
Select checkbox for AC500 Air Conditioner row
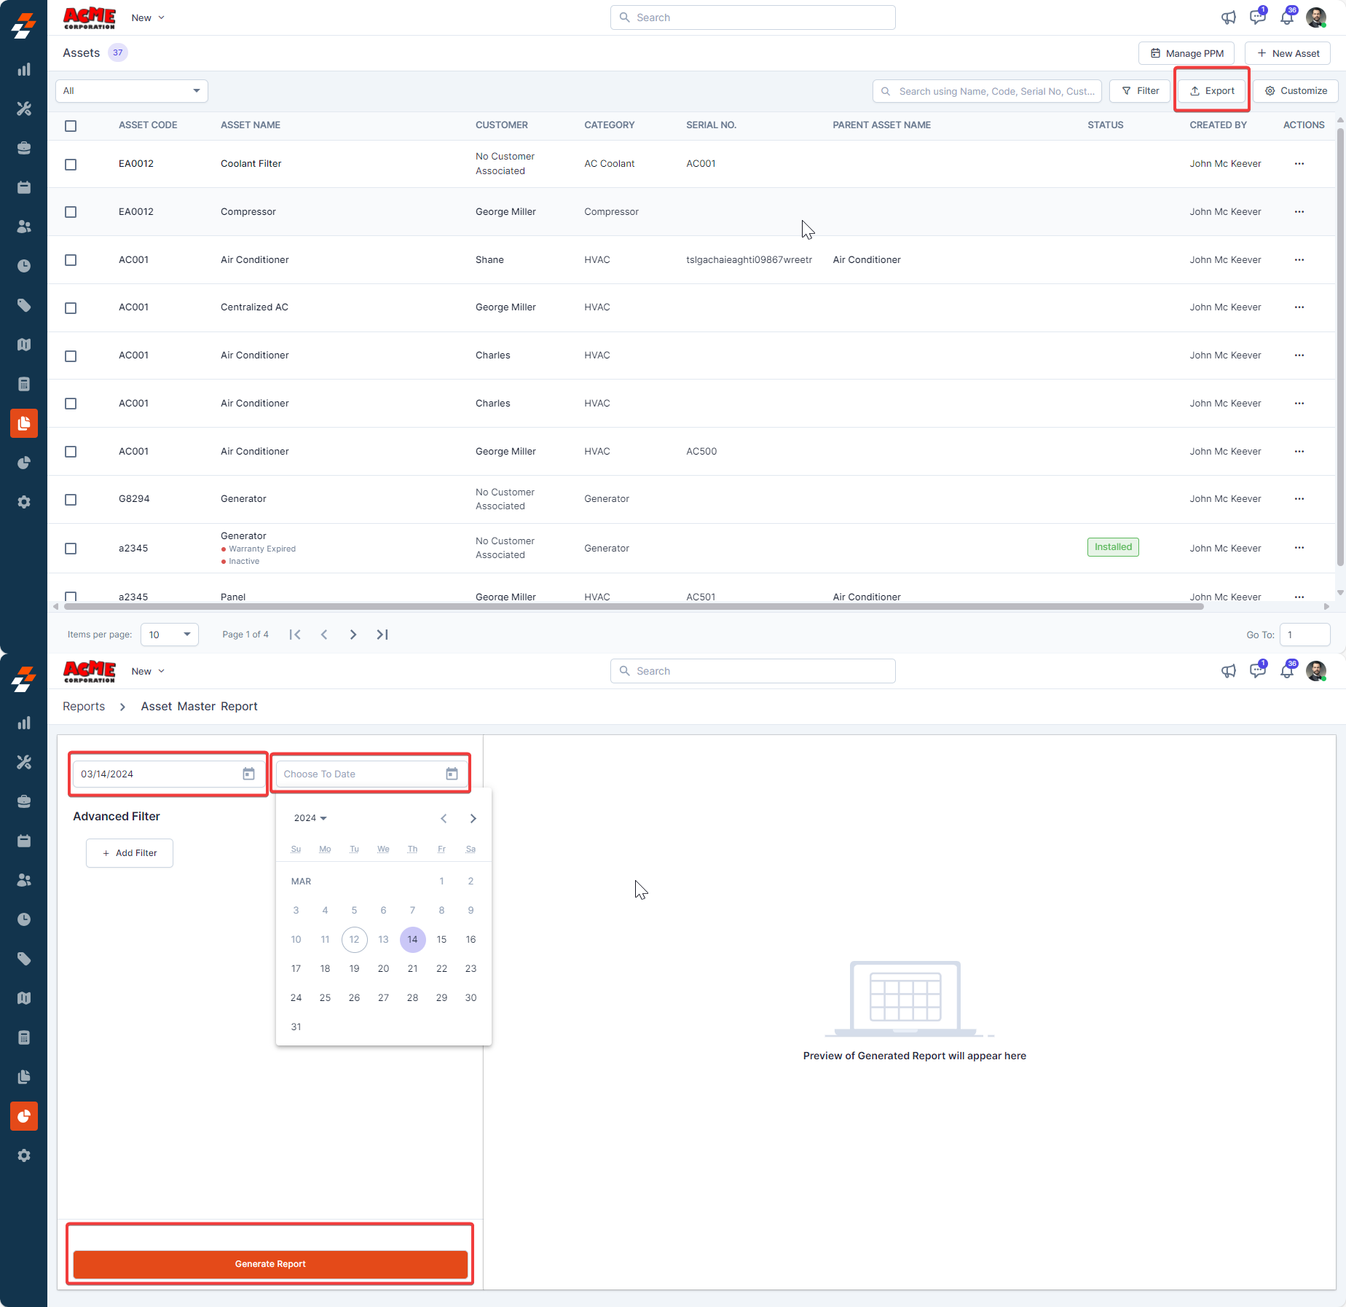71,452
